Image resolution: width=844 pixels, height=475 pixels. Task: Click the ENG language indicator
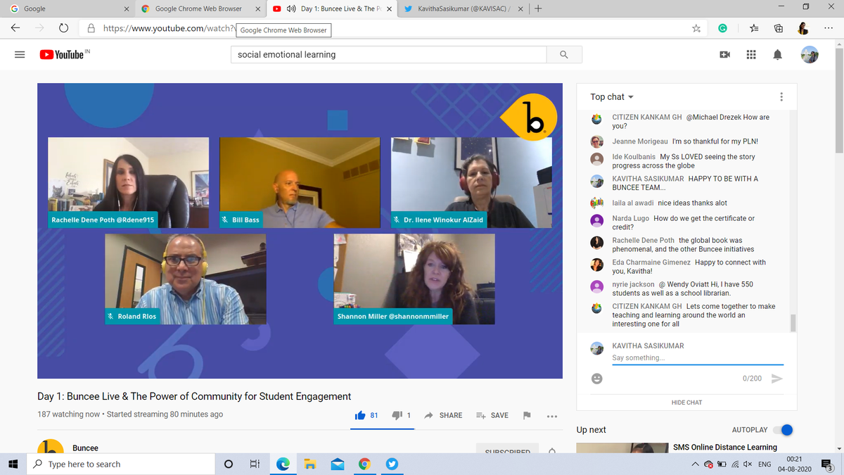click(765, 464)
